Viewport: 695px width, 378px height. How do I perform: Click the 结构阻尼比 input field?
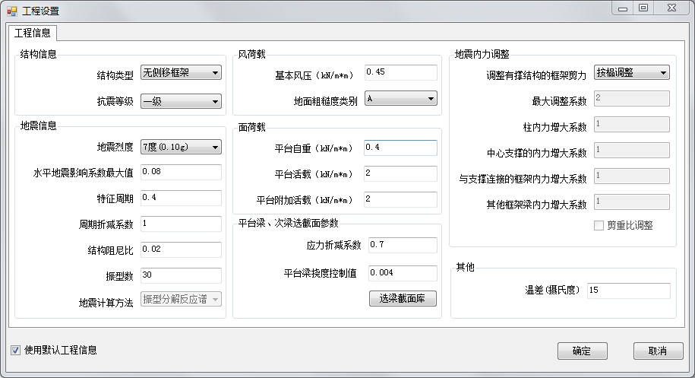(x=180, y=249)
